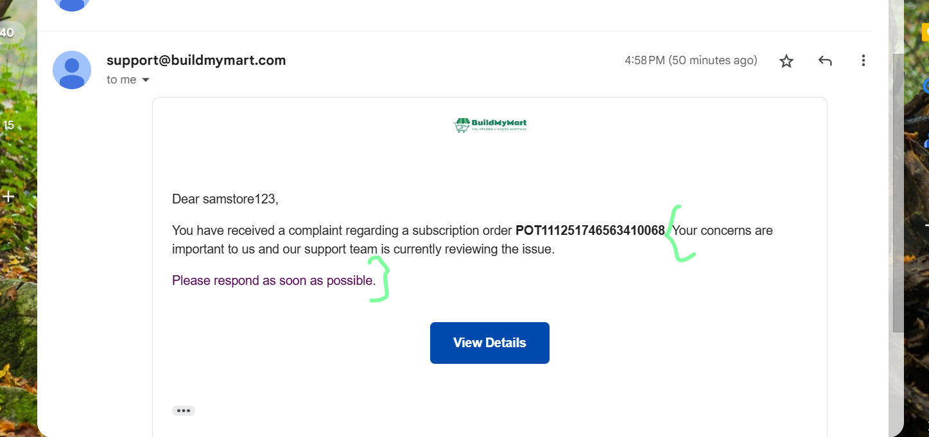The width and height of the screenshot is (929, 437).
Task: Open the blue Contacts icon on side panel
Action: point(926,140)
